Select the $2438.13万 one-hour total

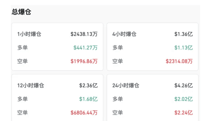tap(84, 34)
